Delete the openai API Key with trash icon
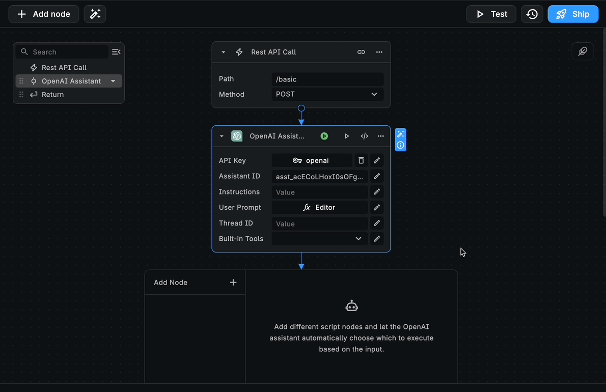This screenshot has width=606, height=392. 361,160
